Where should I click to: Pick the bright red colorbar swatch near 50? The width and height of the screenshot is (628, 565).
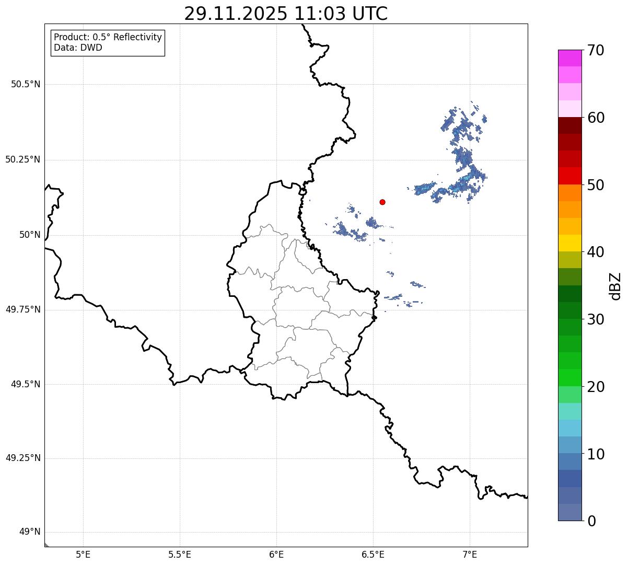pos(569,176)
